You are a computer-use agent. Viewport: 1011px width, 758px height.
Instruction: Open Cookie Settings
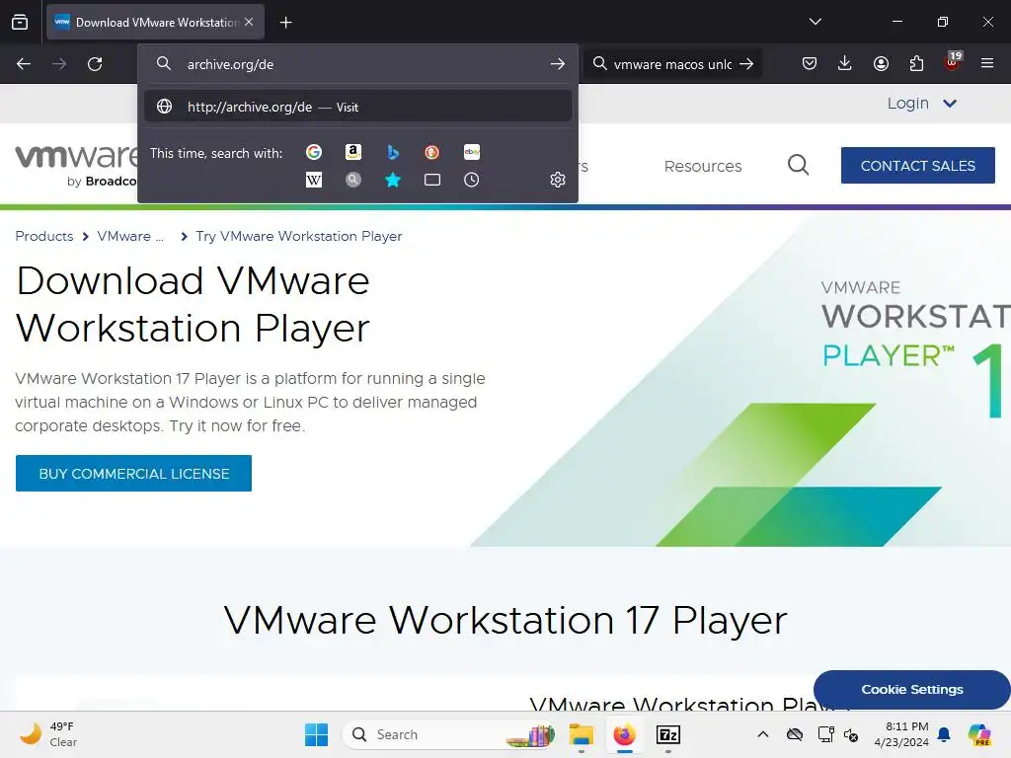(911, 689)
